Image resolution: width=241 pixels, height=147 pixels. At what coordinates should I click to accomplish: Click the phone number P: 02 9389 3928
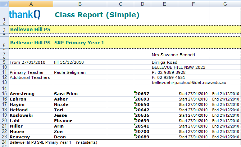click(169, 72)
